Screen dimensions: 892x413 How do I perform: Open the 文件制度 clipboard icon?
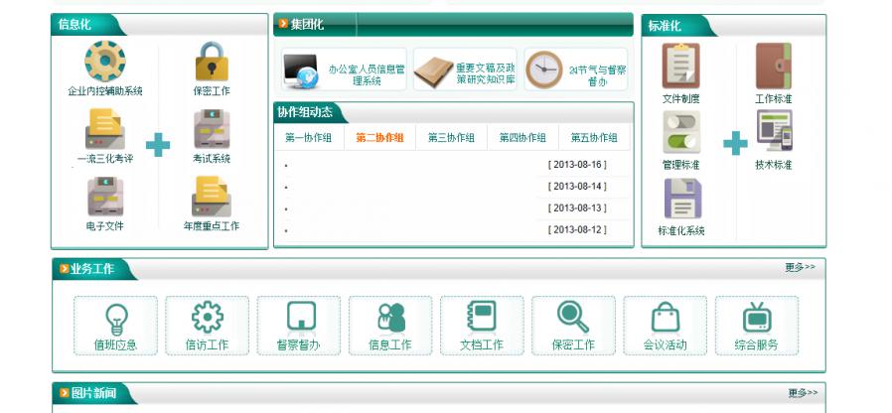click(680, 67)
